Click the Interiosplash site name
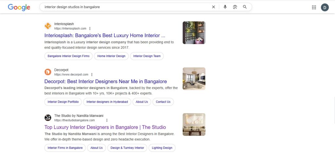 click(64, 24)
